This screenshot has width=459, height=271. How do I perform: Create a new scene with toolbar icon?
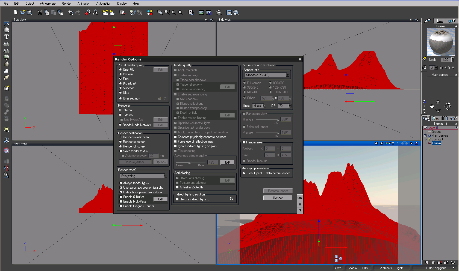(16, 12)
